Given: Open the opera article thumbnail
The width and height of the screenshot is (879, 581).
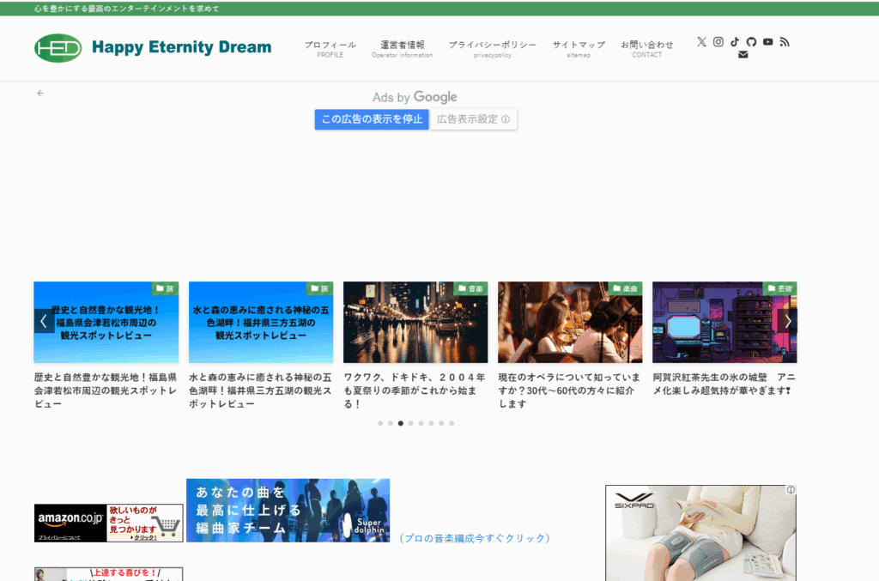Looking at the screenshot, I should tap(570, 322).
